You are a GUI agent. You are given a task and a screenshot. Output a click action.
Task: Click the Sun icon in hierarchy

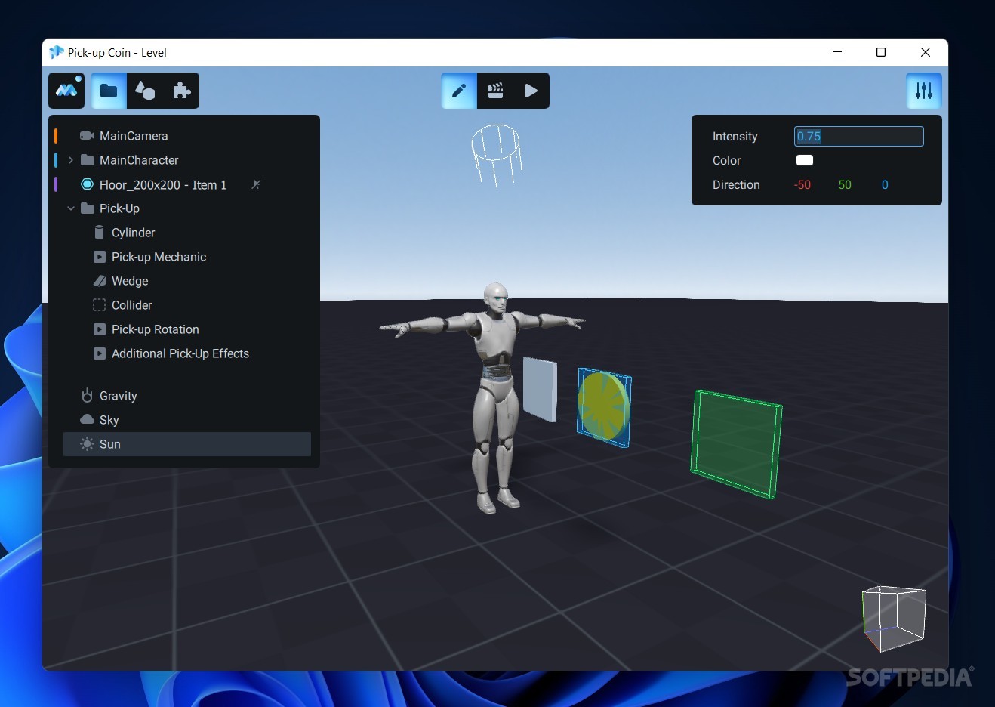pos(87,444)
